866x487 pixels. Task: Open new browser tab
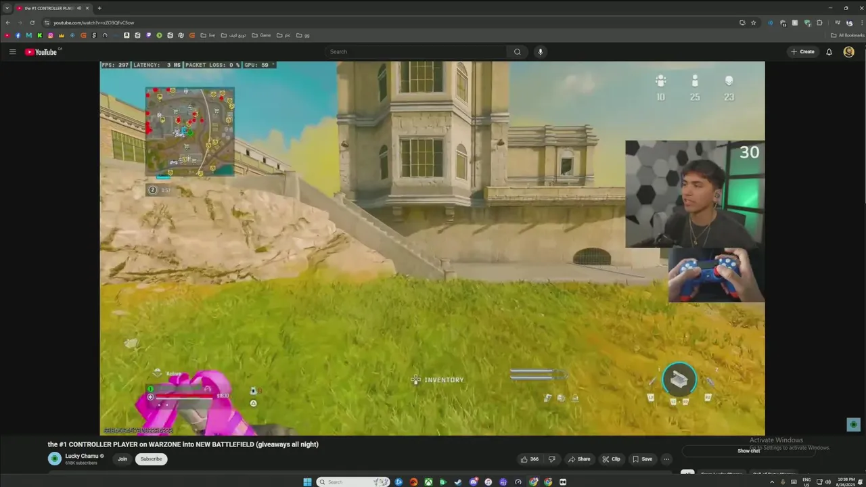point(99,8)
